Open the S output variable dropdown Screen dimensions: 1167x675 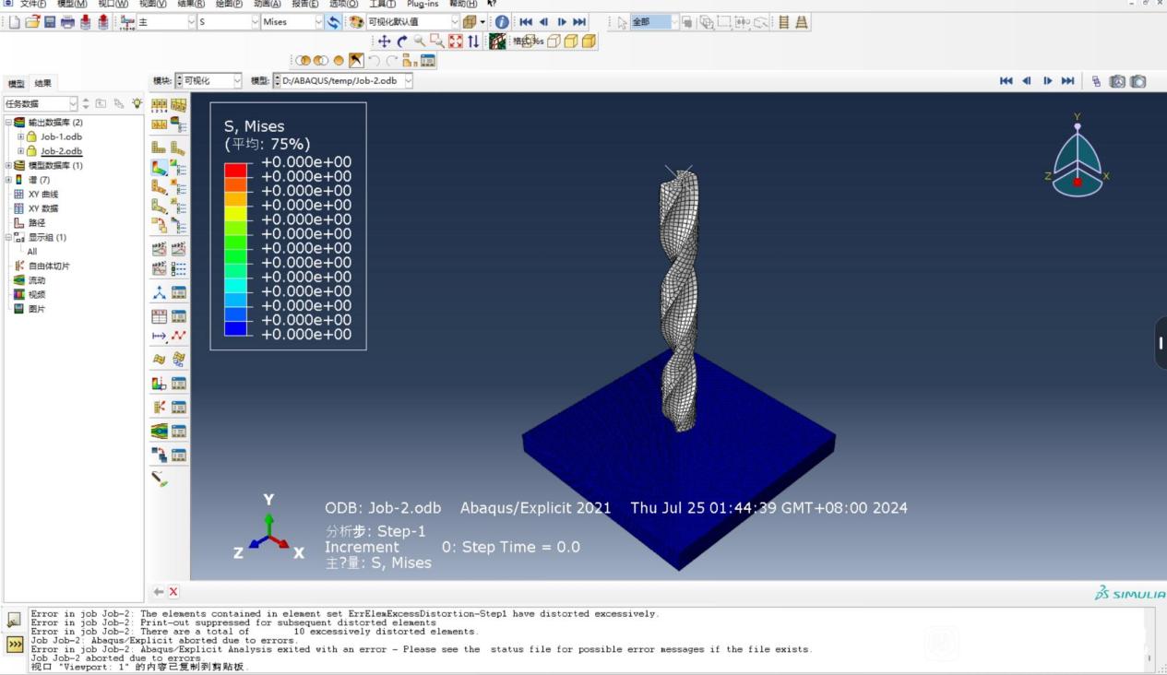coord(228,22)
